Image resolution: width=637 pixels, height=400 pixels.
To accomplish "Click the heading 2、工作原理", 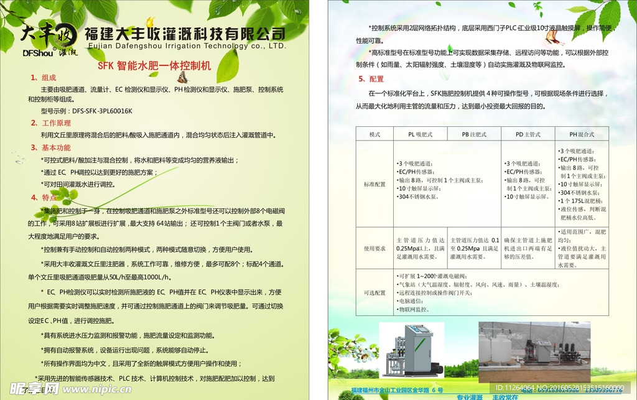I will [x=51, y=123].
